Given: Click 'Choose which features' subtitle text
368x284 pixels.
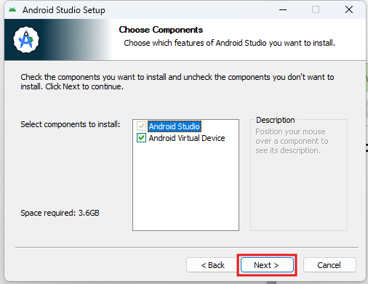Looking at the screenshot, I should 229,43.
